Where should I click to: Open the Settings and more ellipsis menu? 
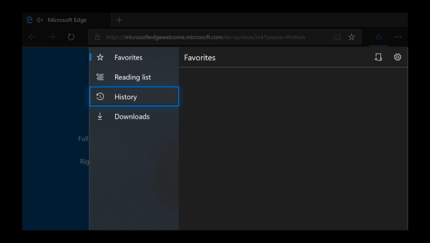tap(398, 37)
